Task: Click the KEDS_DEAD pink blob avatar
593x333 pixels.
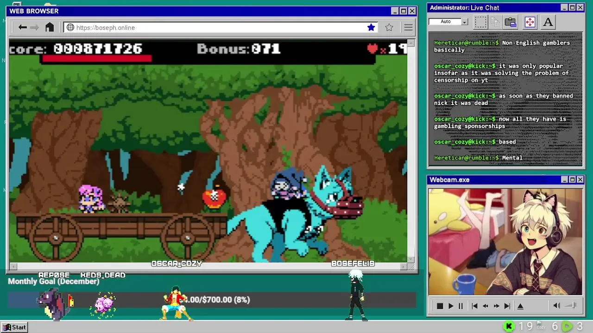Action: point(105,305)
